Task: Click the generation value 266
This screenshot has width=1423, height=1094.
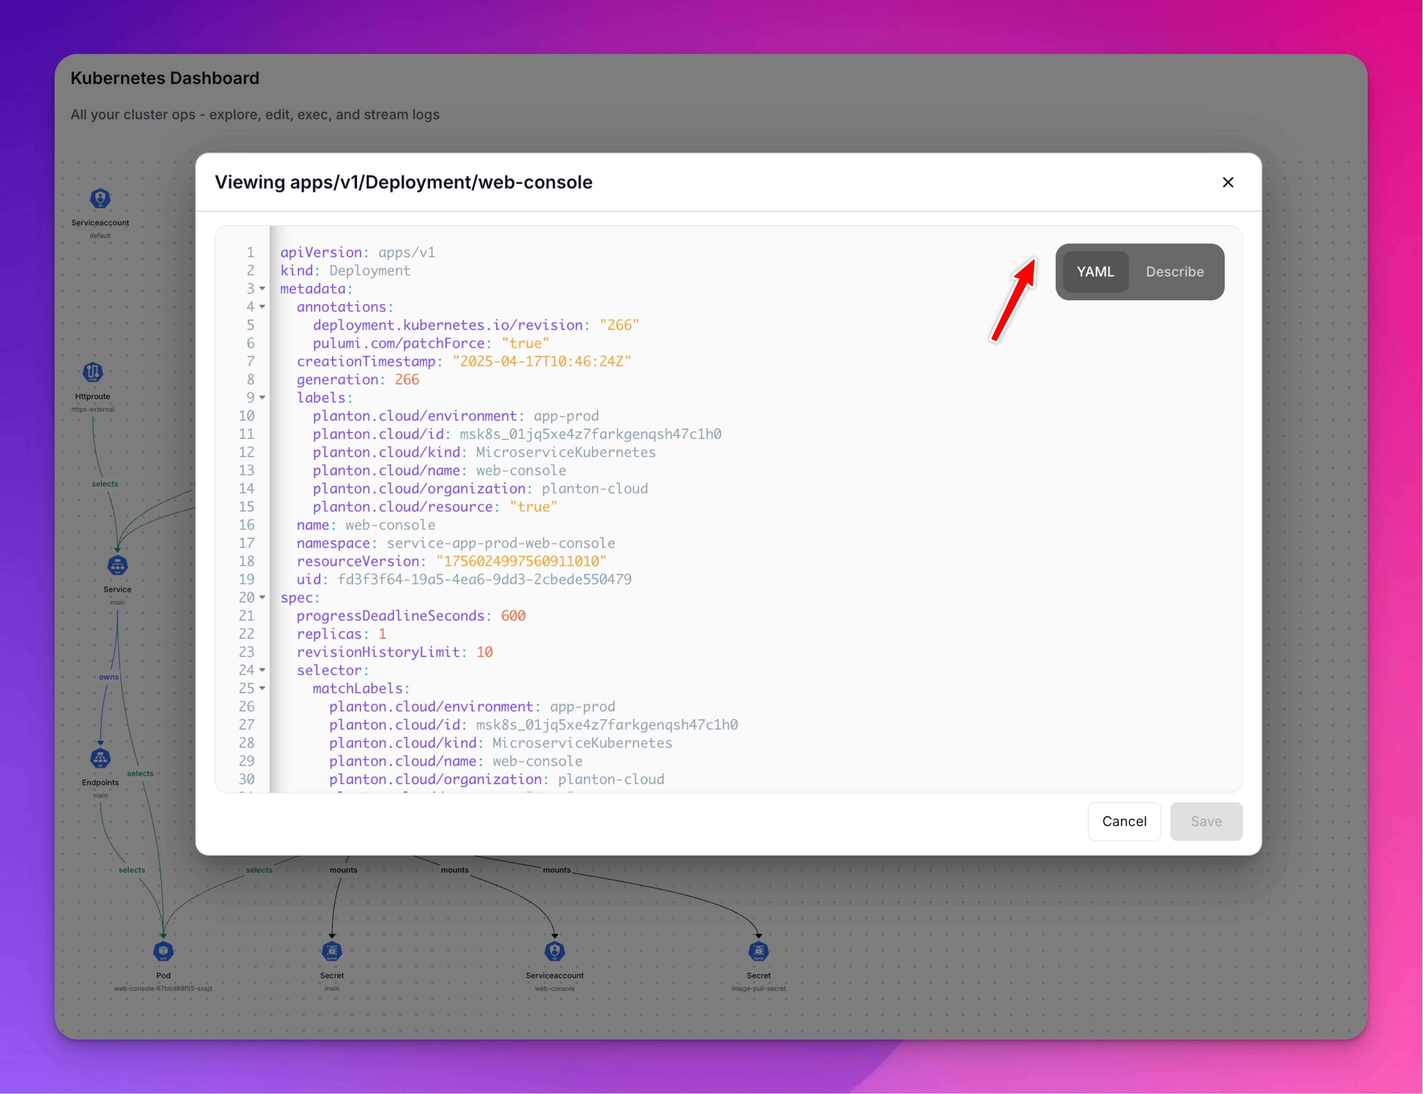Action: coord(407,380)
